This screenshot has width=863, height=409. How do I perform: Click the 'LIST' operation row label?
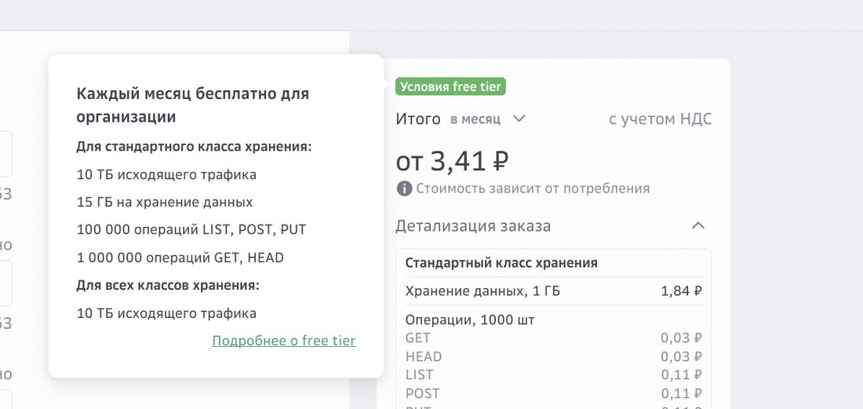(x=419, y=375)
